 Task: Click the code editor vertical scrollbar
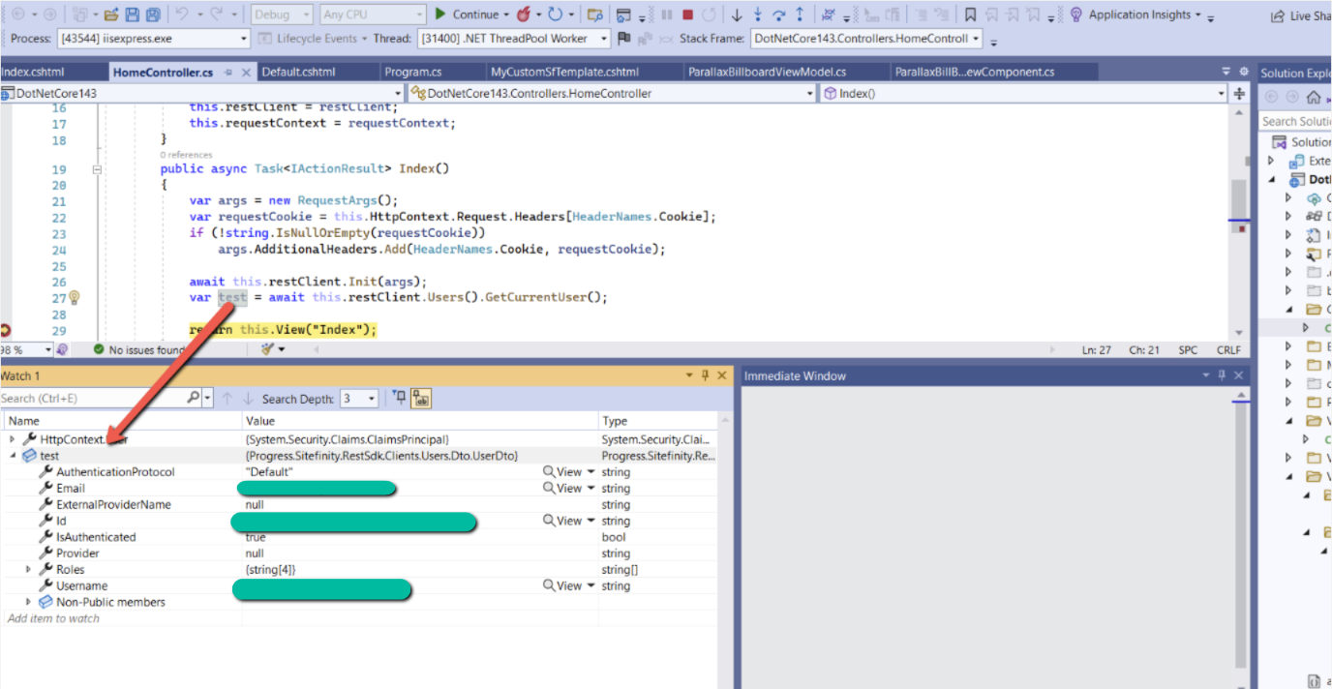pos(1239,221)
